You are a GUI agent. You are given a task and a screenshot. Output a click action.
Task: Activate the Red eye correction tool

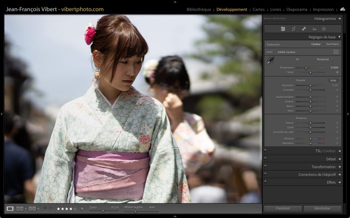314,29
